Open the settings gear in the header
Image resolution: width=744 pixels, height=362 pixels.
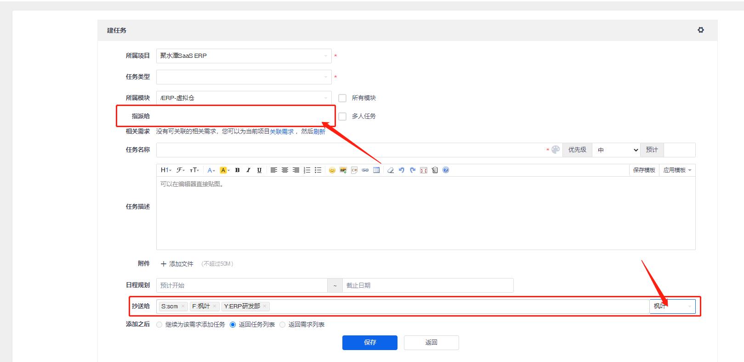point(700,30)
